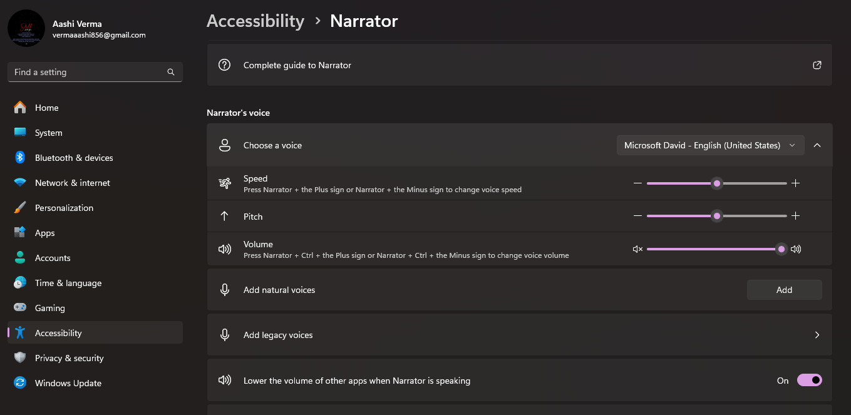Click the plus icon beside Speed slider
The width and height of the screenshot is (851, 415).
coord(795,183)
